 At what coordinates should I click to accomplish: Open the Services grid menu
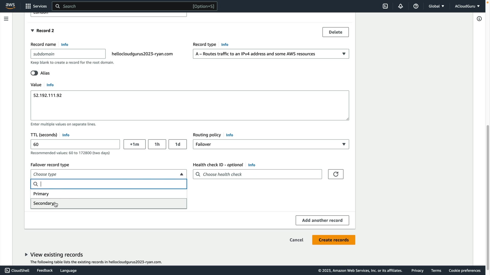pyautogui.click(x=36, y=6)
